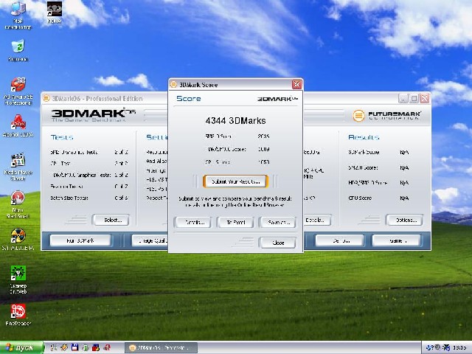Viewport: 472px width, 354px height.
Task: Click Save As button in Score dialog
Action: (x=277, y=223)
